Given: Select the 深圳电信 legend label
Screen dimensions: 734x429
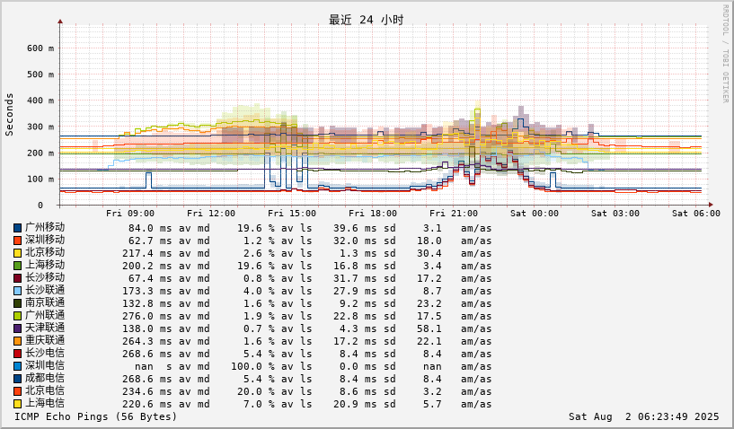Looking at the screenshot, I should pyautogui.click(x=45, y=366).
